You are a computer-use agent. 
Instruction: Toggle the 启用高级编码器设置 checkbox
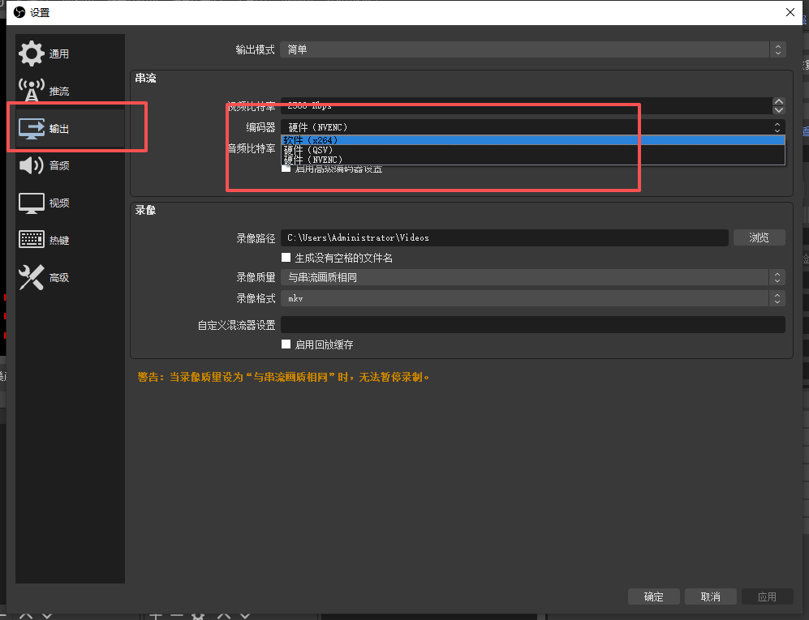pyautogui.click(x=286, y=169)
